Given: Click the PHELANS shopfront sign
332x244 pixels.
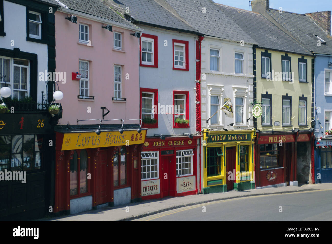Looking at the screenshot, I should click(277, 139).
